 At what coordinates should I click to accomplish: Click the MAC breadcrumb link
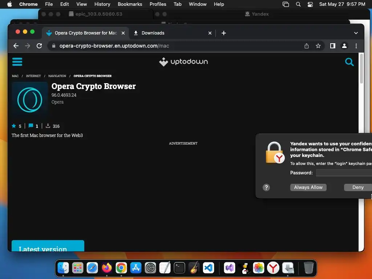(15, 76)
